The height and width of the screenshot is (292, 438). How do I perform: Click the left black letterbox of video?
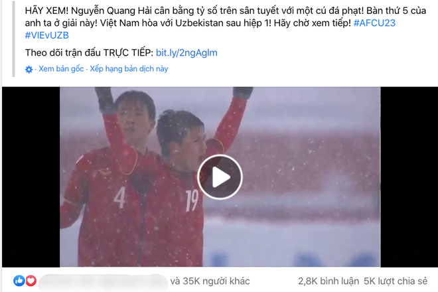tap(31, 177)
